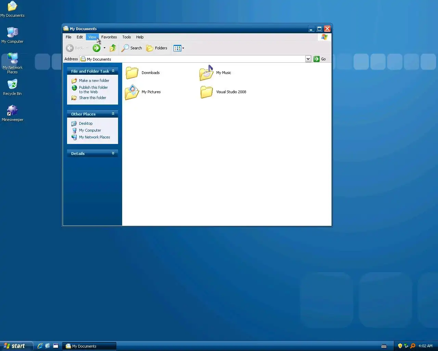438x351 pixels.
Task: Click the Windows flag logo in menu bar
Action: click(x=324, y=37)
